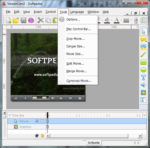Open the File menu
150x148 pixels.
(x=8, y=12)
